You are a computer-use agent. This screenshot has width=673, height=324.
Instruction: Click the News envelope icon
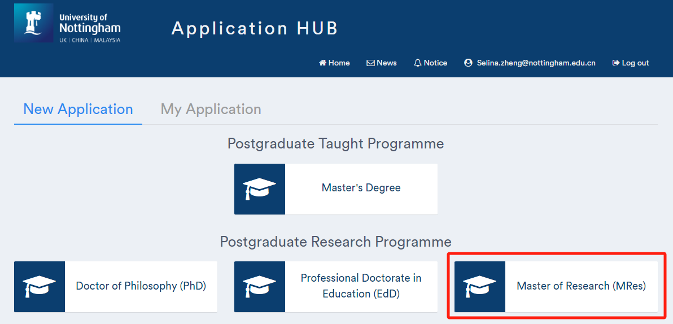[370, 63]
